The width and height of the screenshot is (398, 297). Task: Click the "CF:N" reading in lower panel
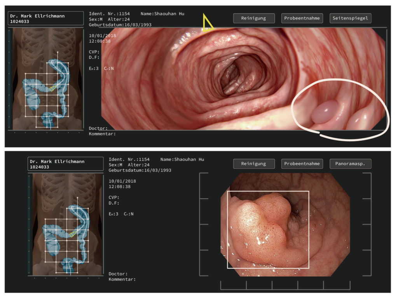coord(129,214)
